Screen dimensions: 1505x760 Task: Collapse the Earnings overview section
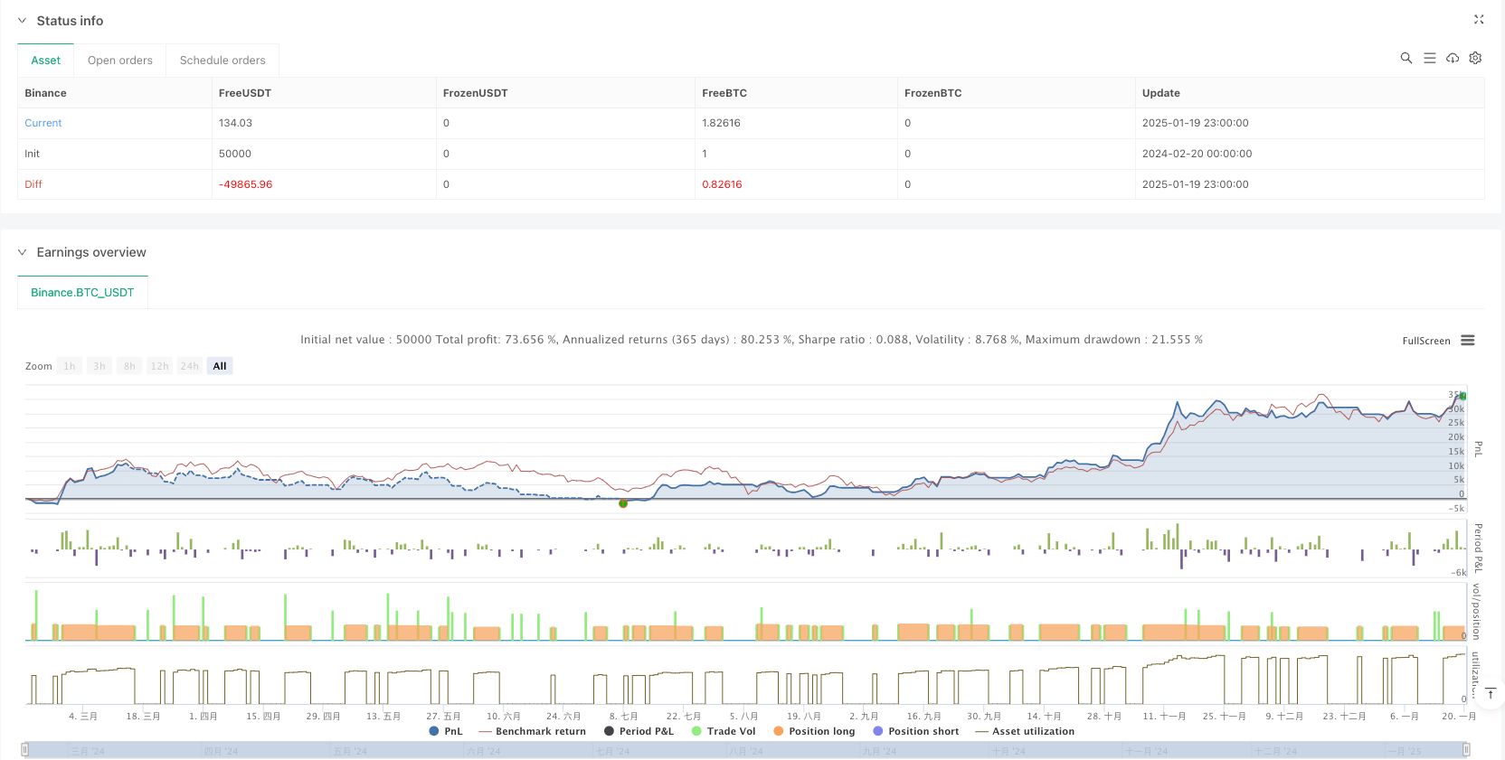23,252
